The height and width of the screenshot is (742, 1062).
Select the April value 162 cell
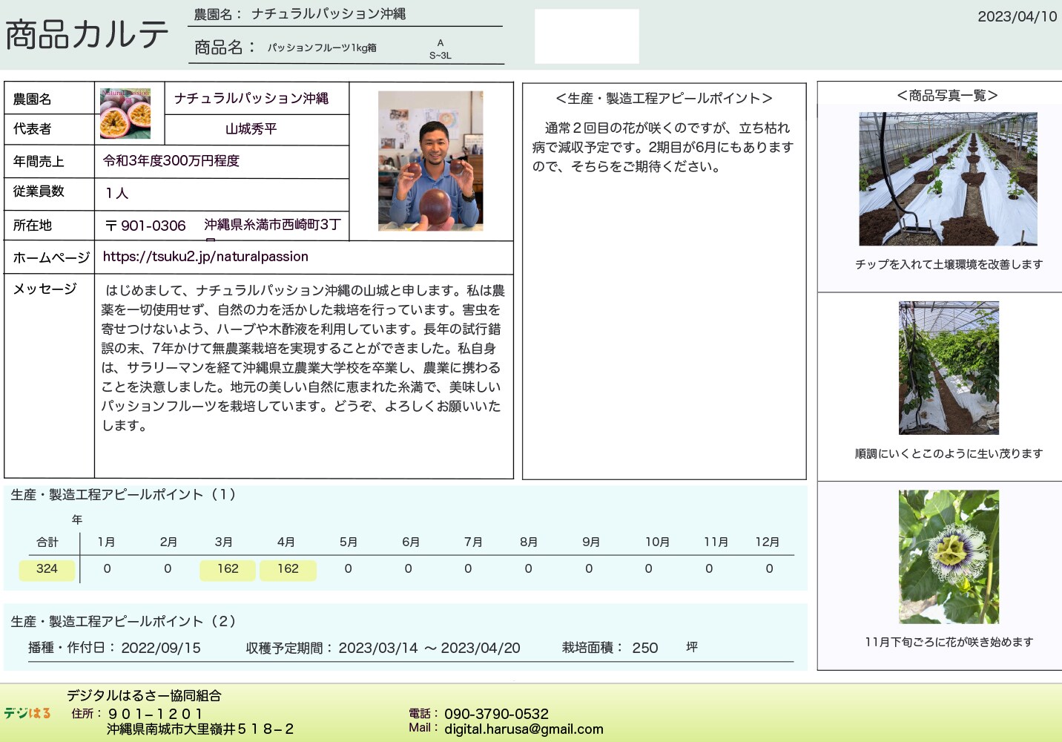[288, 569]
